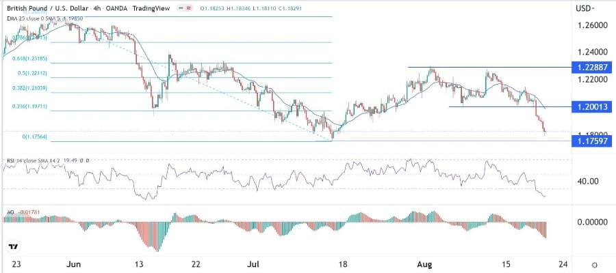Click the 40.00 RSI axis value

(589, 182)
